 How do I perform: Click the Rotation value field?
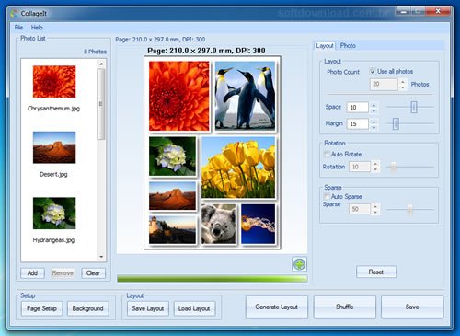(x=360, y=167)
